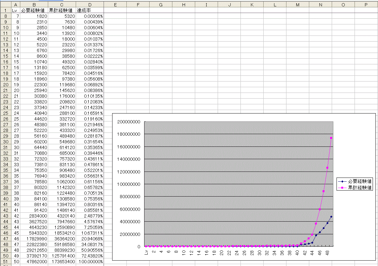The image size is (378, 266).
Task: Select column C header
Action: pyautogui.click(x=62, y=4)
